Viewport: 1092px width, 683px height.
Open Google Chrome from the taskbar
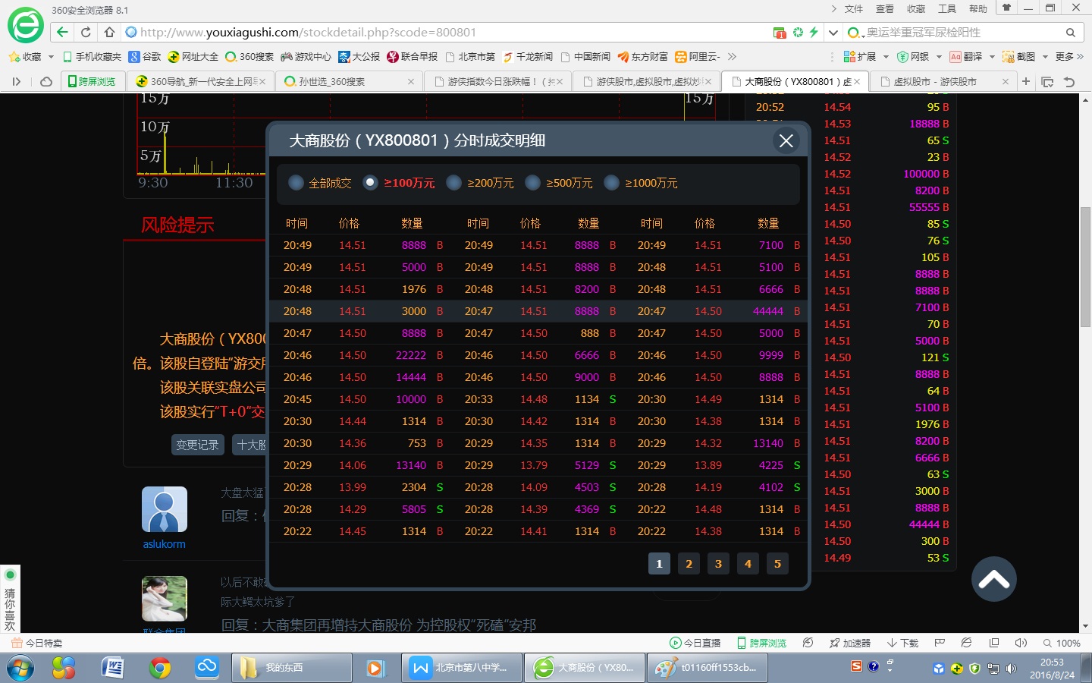tap(159, 668)
